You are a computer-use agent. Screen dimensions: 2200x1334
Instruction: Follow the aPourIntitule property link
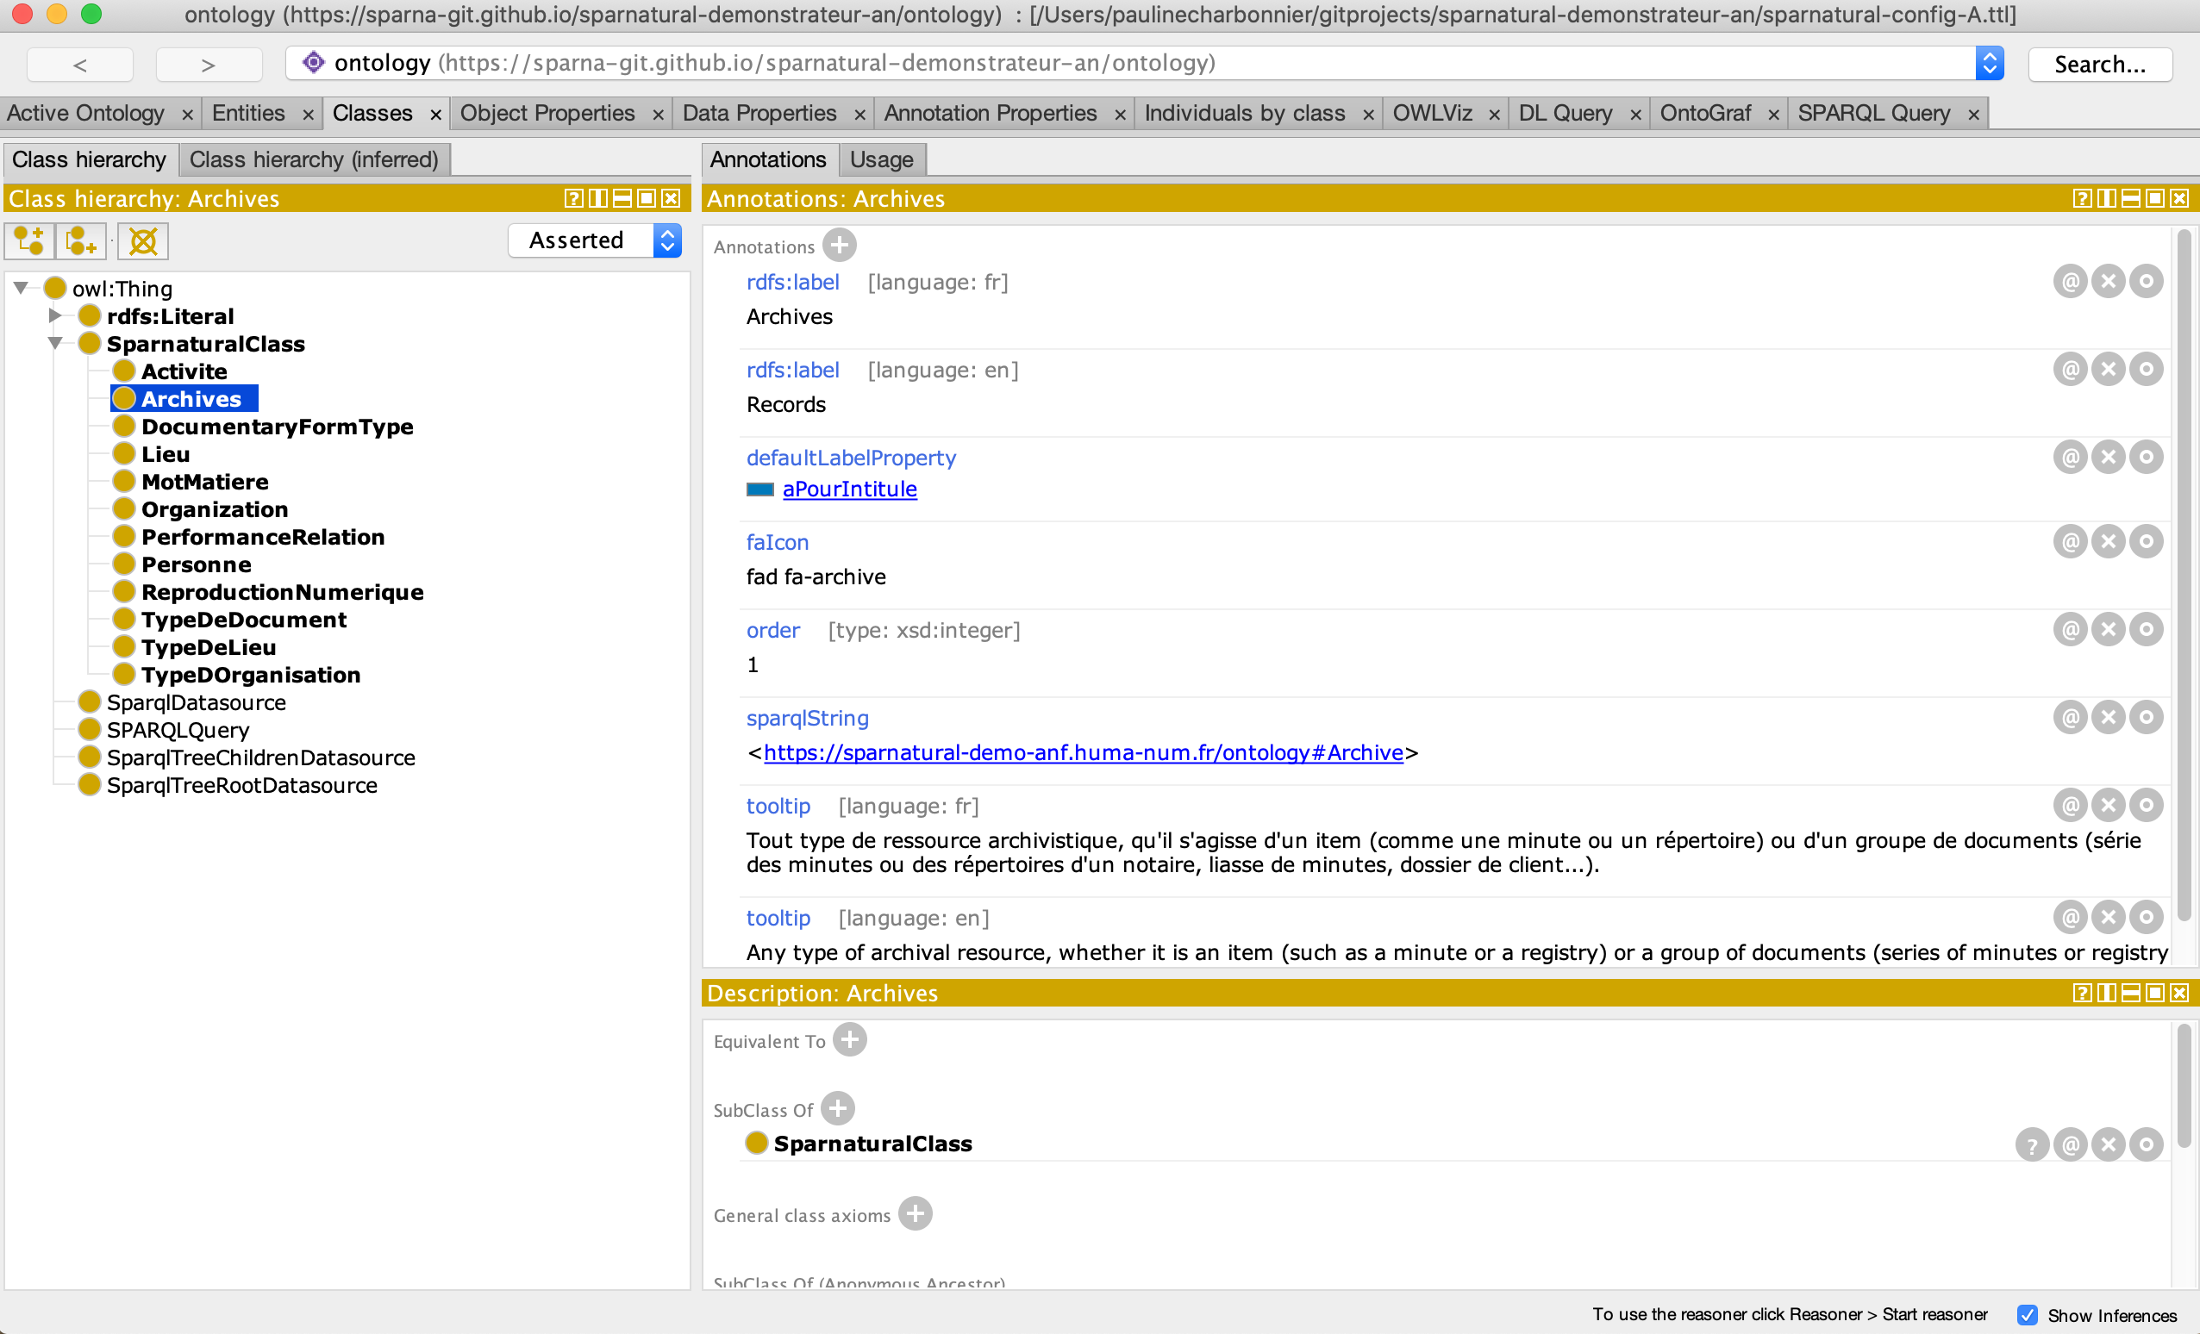coord(849,489)
